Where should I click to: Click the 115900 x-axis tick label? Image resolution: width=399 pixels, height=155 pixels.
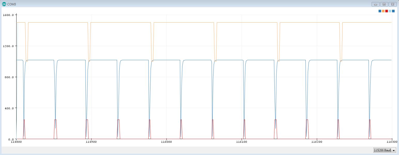coord(91,142)
